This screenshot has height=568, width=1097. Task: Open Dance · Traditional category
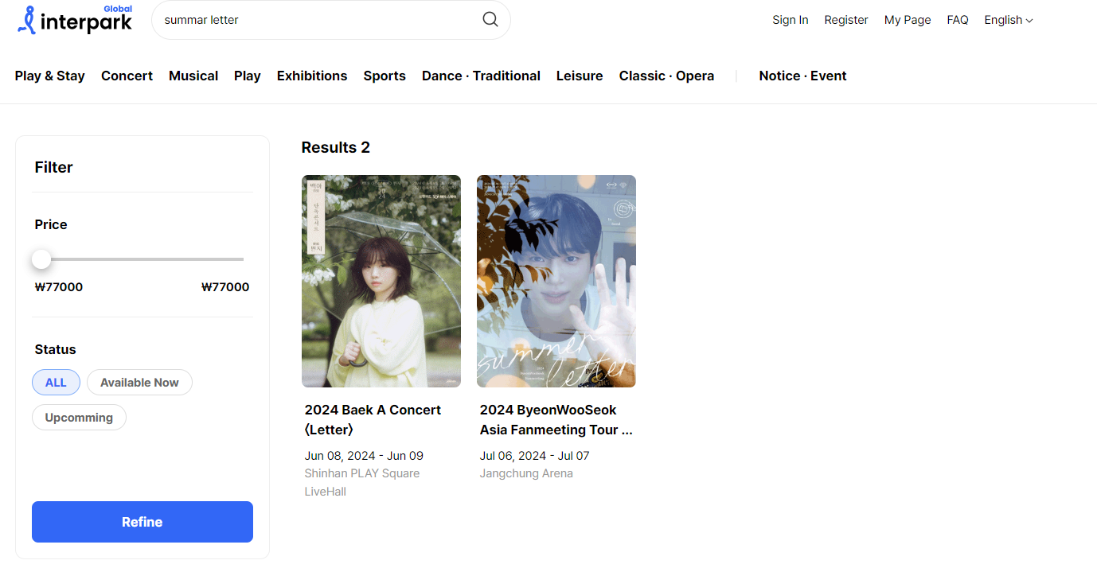pos(481,76)
